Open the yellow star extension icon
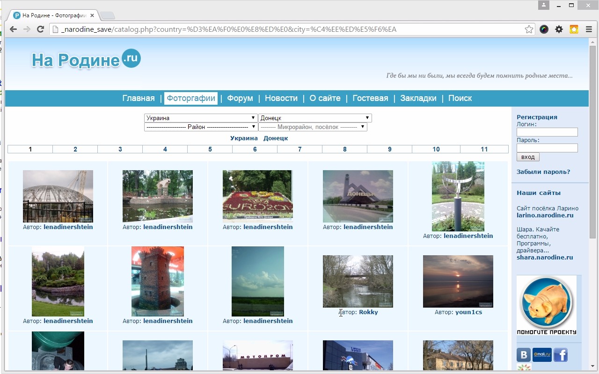599x374 pixels. click(x=574, y=29)
